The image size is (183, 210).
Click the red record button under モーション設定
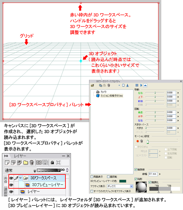[137, 141]
